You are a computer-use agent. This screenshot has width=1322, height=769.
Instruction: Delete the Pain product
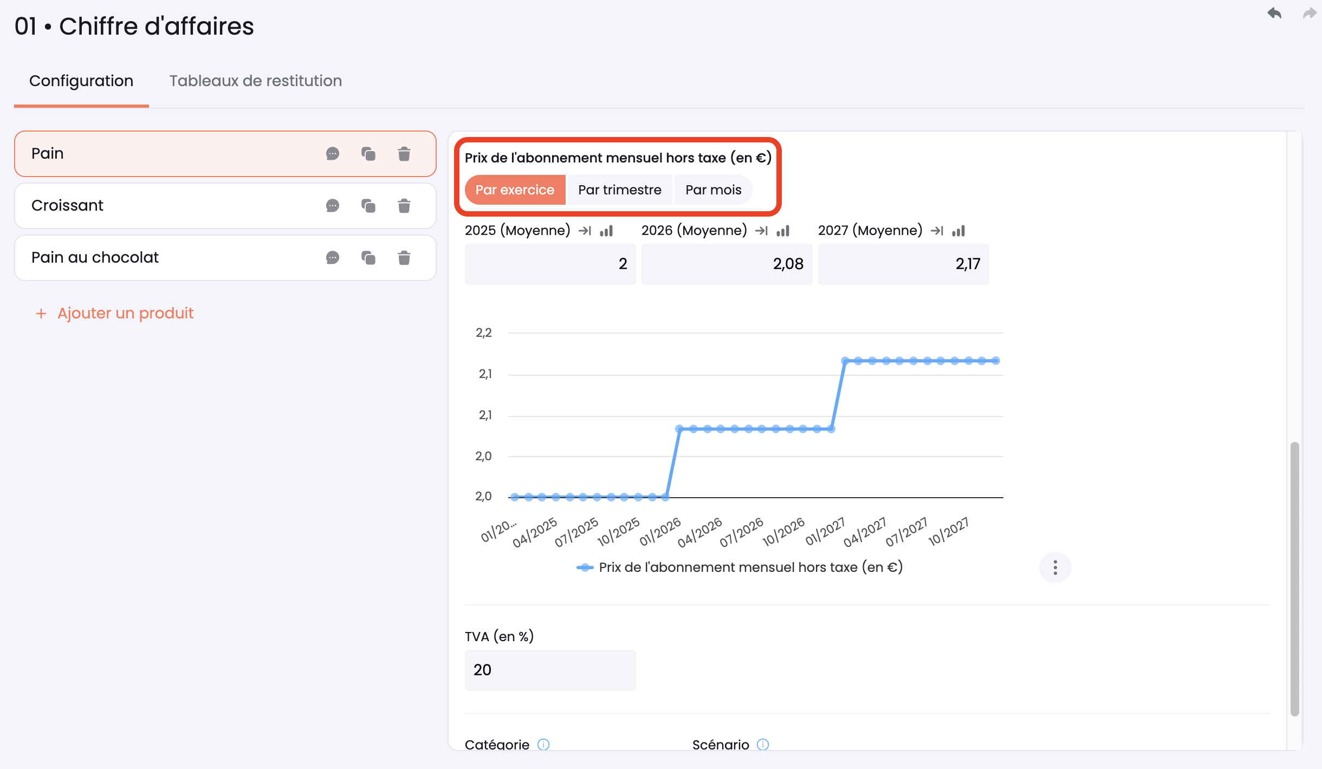[404, 154]
